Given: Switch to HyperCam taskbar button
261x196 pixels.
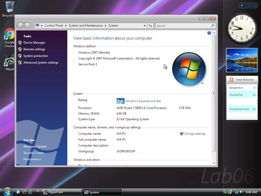Looking at the screenshot, I should (x=61, y=192).
